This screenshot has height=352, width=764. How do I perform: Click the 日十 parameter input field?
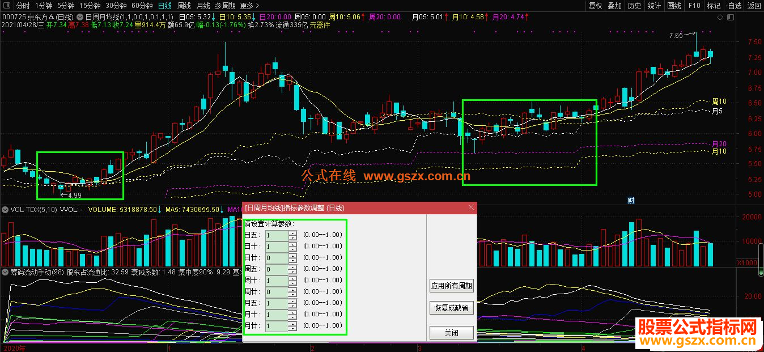(x=277, y=246)
